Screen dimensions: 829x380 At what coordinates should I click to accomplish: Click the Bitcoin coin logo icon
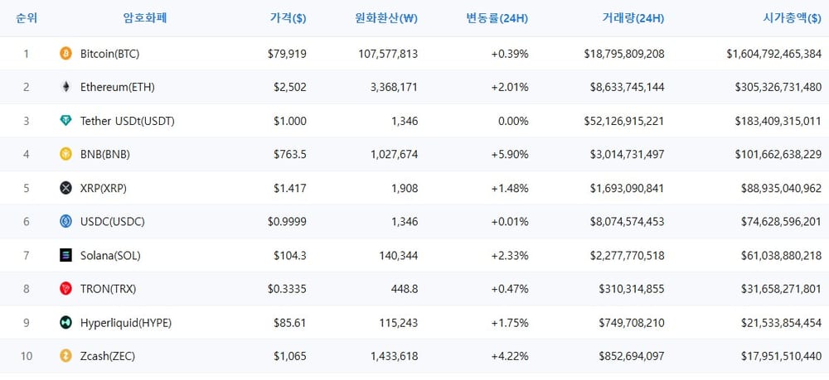[x=65, y=53]
